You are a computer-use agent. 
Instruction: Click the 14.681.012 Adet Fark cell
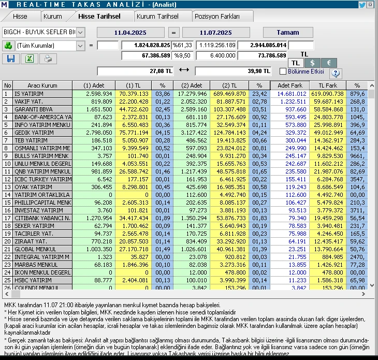290,94
